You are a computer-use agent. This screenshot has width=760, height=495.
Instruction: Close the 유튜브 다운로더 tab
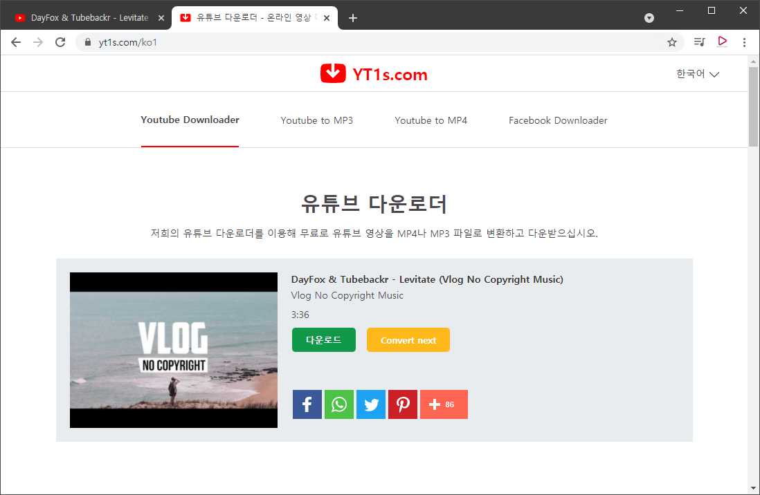(327, 18)
